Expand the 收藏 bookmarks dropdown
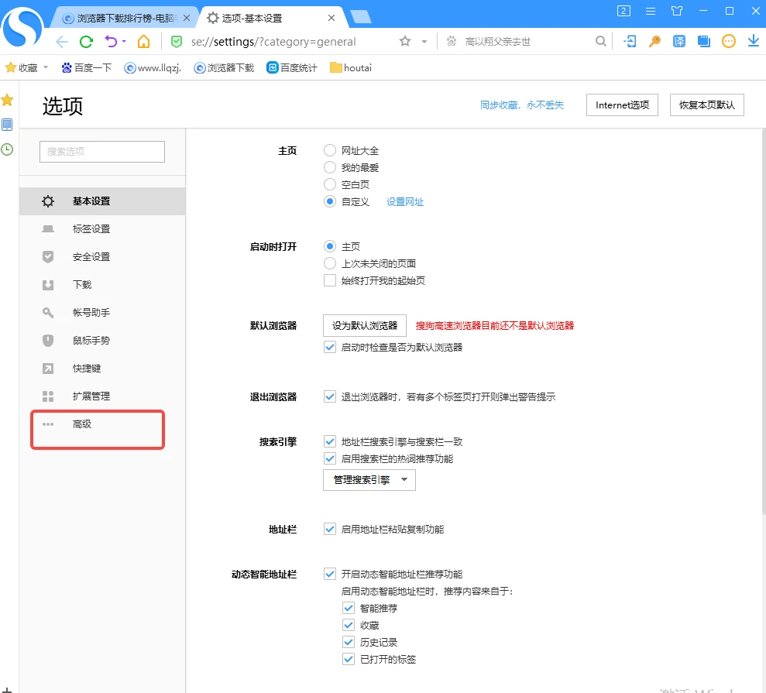This screenshot has height=693, width=766. 46,67
